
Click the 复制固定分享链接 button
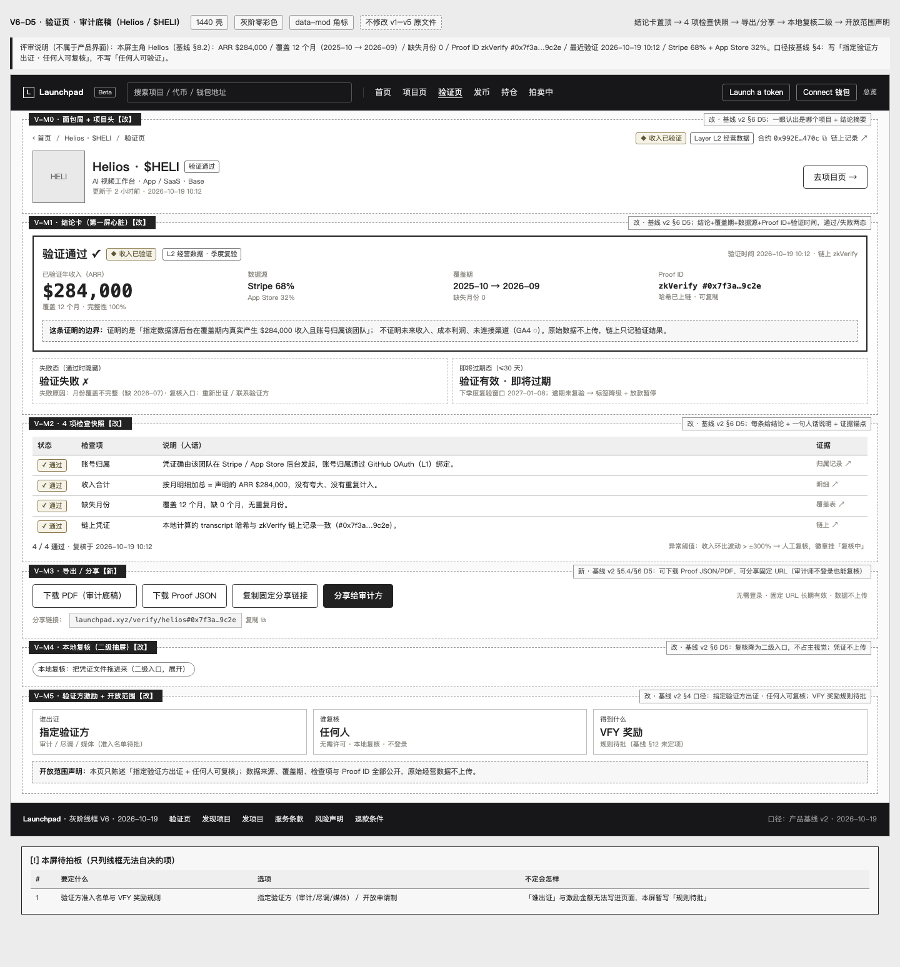tap(275, 596)
